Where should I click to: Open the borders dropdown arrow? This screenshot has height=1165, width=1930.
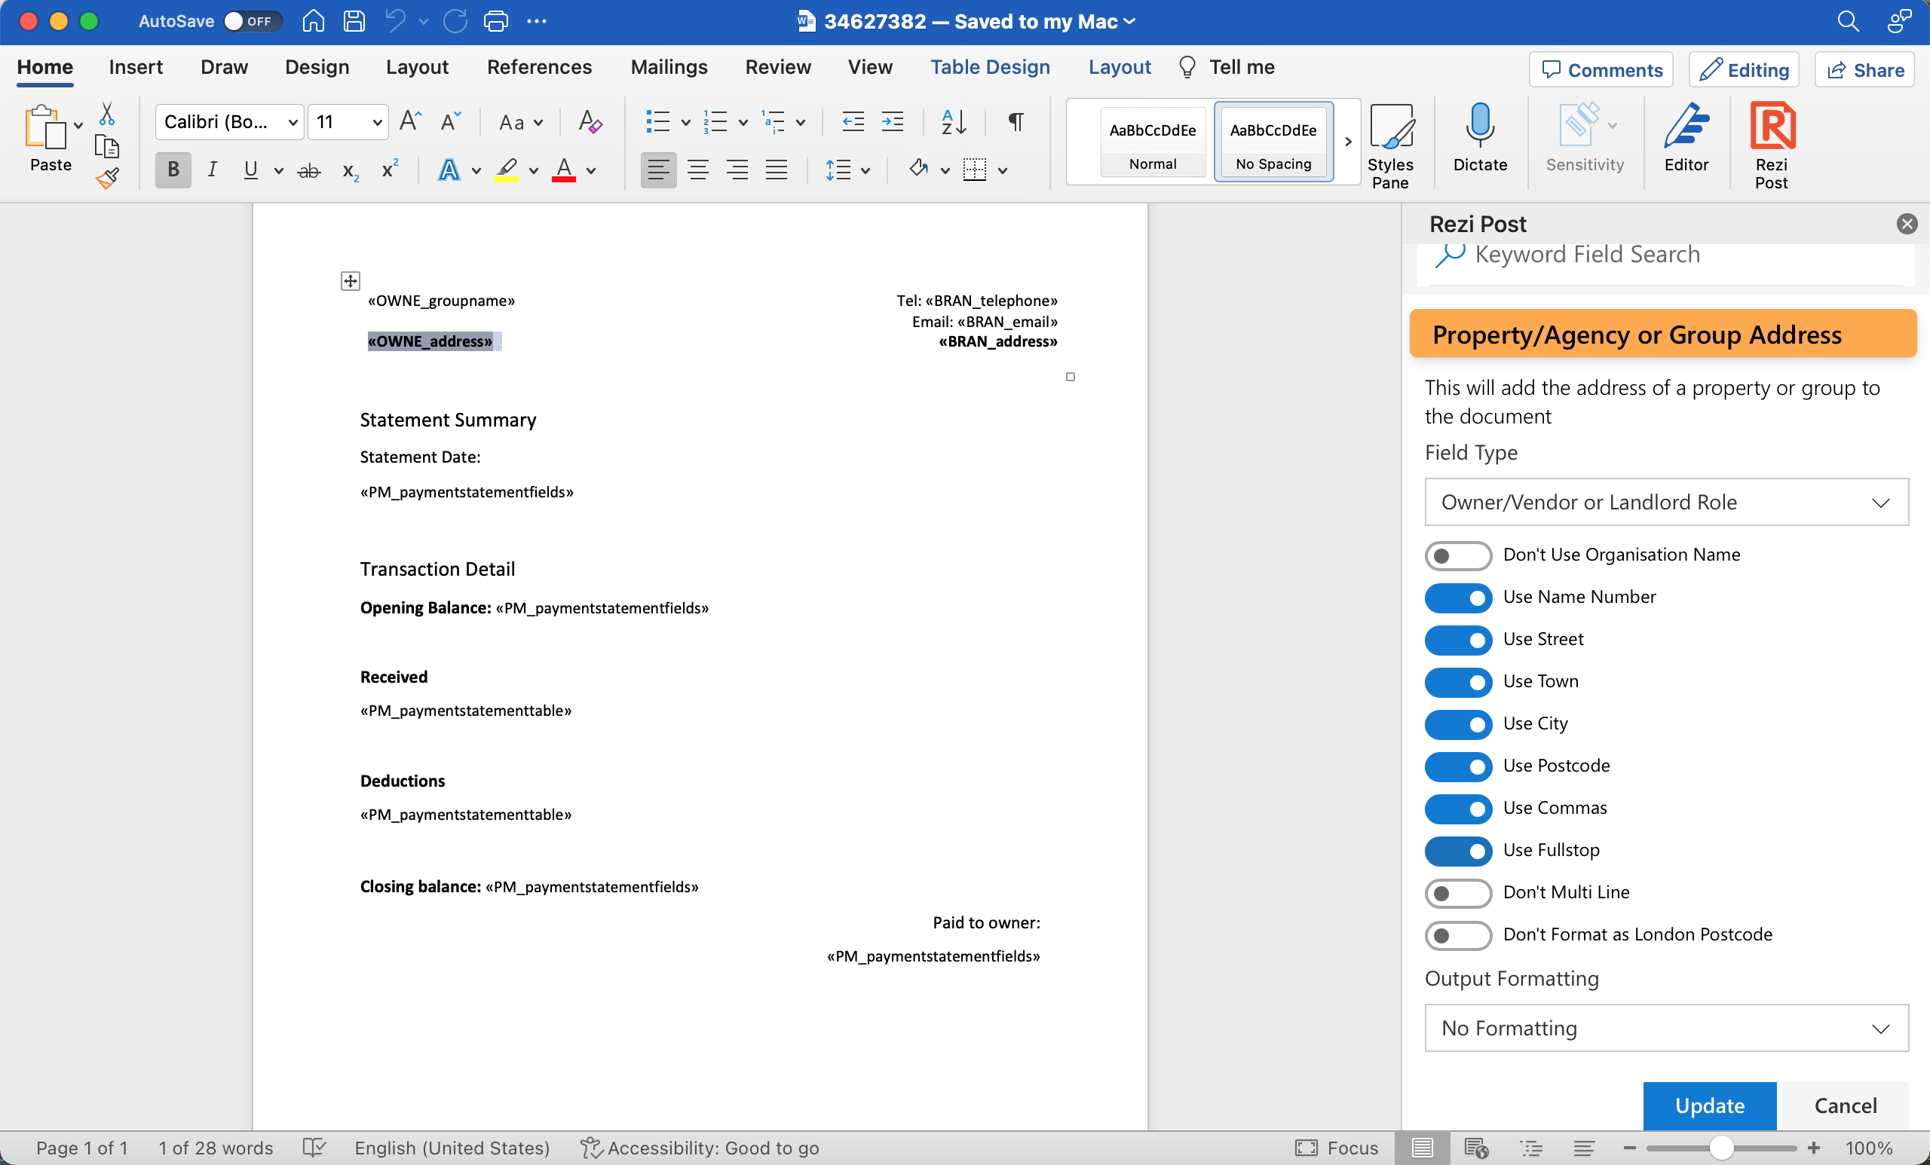[1003, 170]
